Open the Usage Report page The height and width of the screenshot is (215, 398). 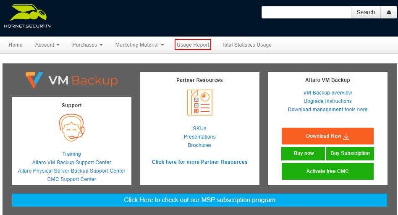click(193, 45)
